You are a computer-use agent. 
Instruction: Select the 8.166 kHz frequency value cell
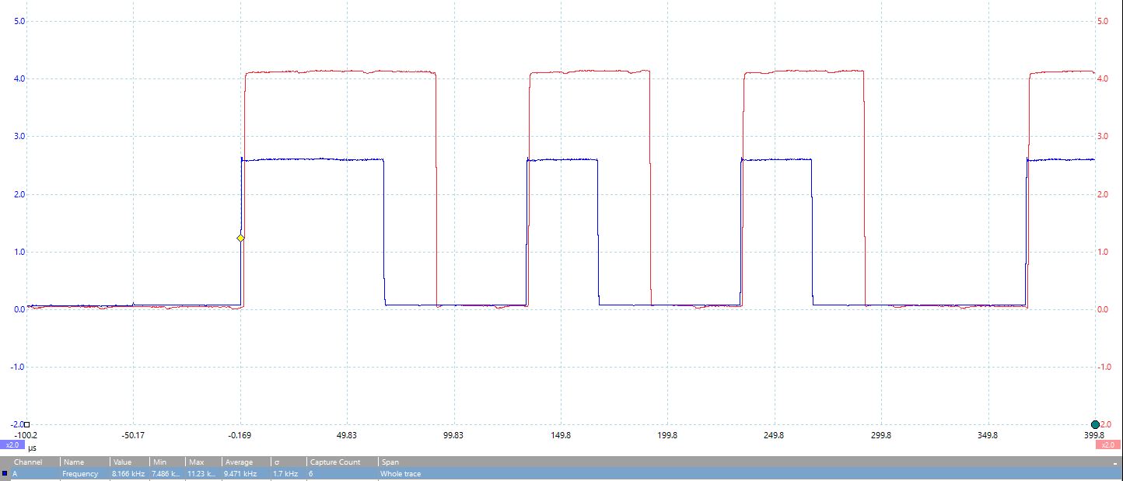(x=128, y=472)
